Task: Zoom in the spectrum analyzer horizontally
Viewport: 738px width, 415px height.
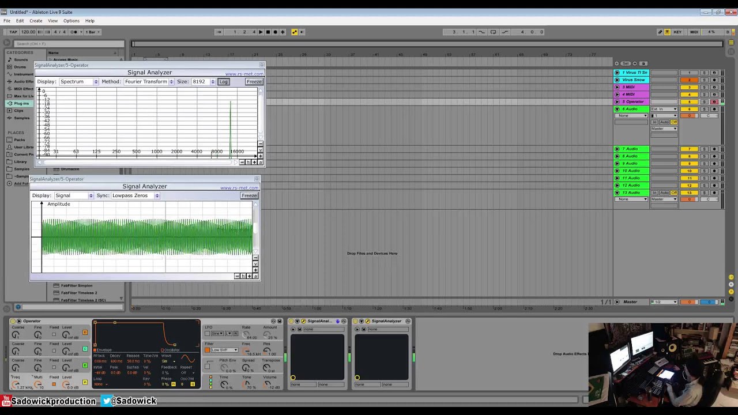Action: pyautogui.click(x=254, y=163)
